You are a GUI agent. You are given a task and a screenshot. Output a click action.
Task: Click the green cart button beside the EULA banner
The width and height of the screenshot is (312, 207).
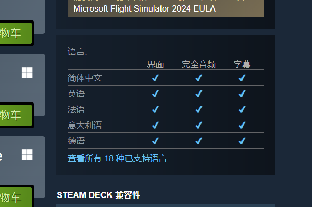pos(16,33)
